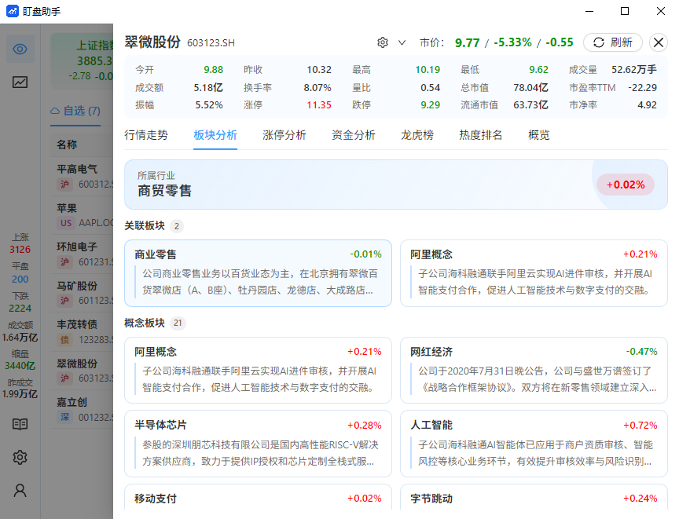Switch to the 行情走势 tab
Image resolution: width=679 pixels, height=519 pixels.
146,135
